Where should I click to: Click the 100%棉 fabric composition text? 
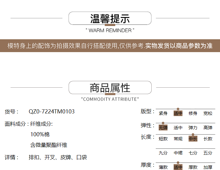tap(40, 135)
